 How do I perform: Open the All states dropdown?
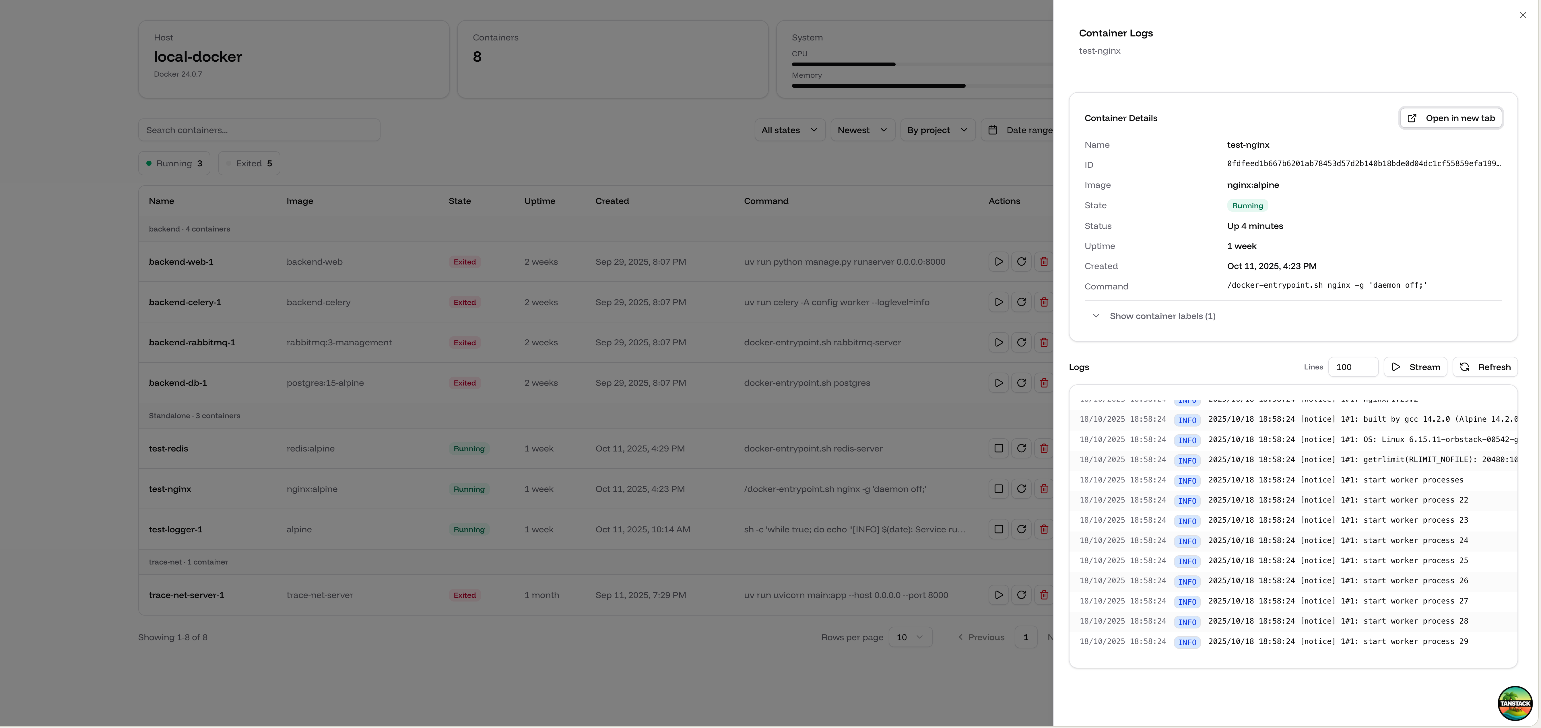pyautogui.click(x=789, y=130)
